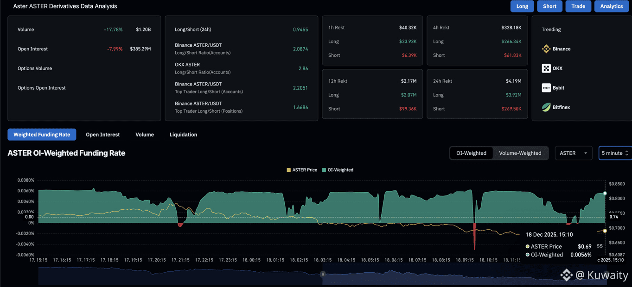The image size is (632, 287).
Task: Open the 5 minute interval selector
Action: point(615,153)
